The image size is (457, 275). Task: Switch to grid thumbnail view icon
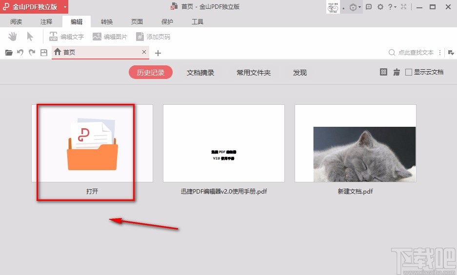click(383, 72)
